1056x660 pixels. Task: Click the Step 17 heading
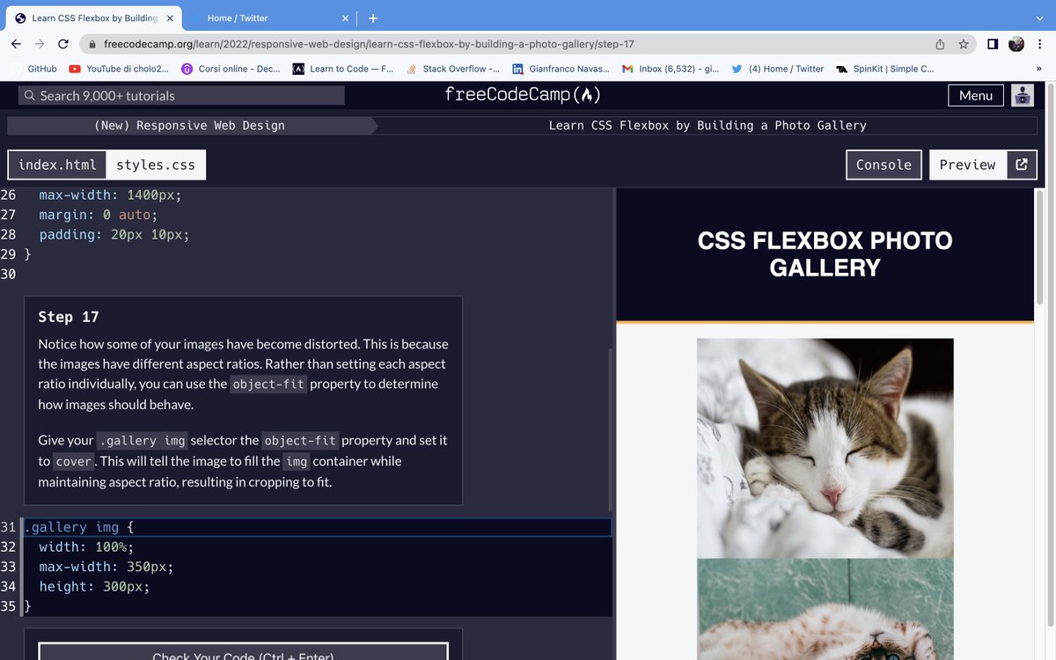point(69,317)
